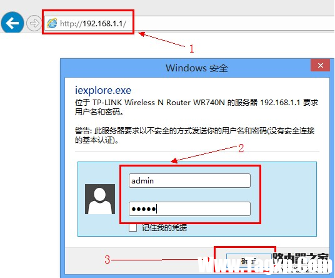Screen dimensions: 335x278
Task: Close the Windows 安全 dialog
Action: click(x=320, y=66)
